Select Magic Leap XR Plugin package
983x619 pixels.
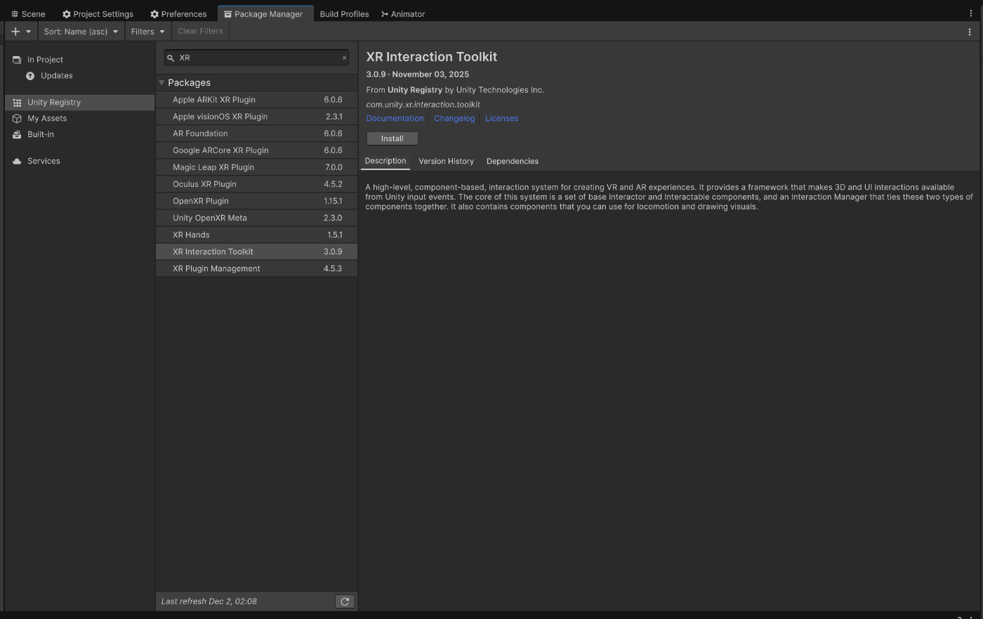tap(256, 167)
